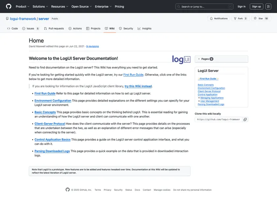Click the Search or jump to field
Image resolution: width=277 pixels, height=206 pixels.
pos(204,6)
